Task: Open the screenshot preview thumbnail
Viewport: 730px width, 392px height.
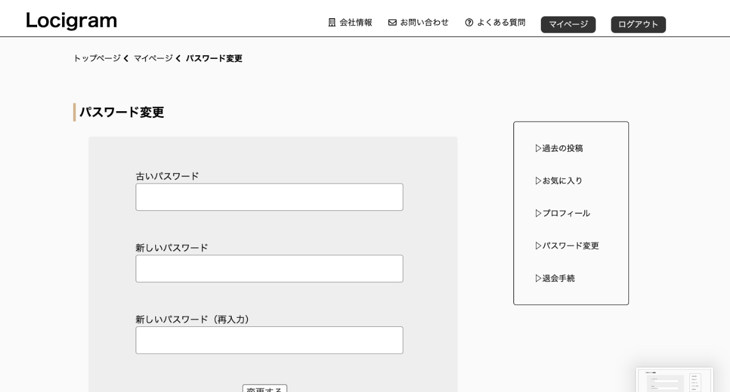Action: coord(674,380)
